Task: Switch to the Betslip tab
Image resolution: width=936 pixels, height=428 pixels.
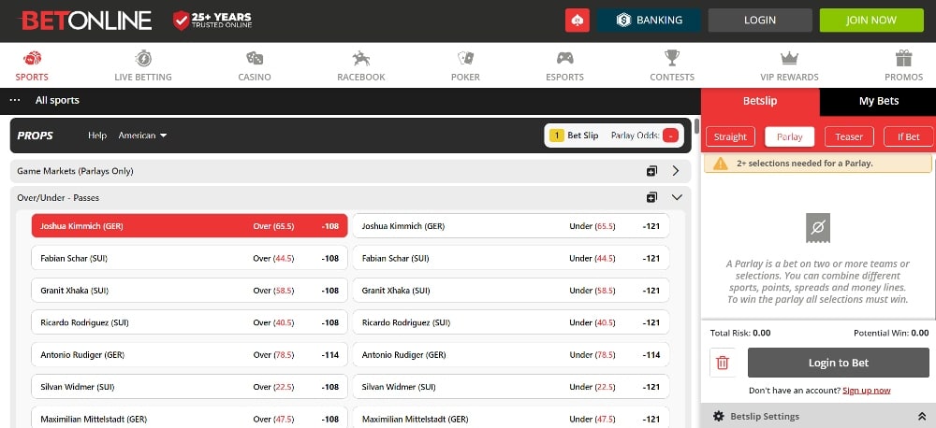Action: tap(760, 101)
